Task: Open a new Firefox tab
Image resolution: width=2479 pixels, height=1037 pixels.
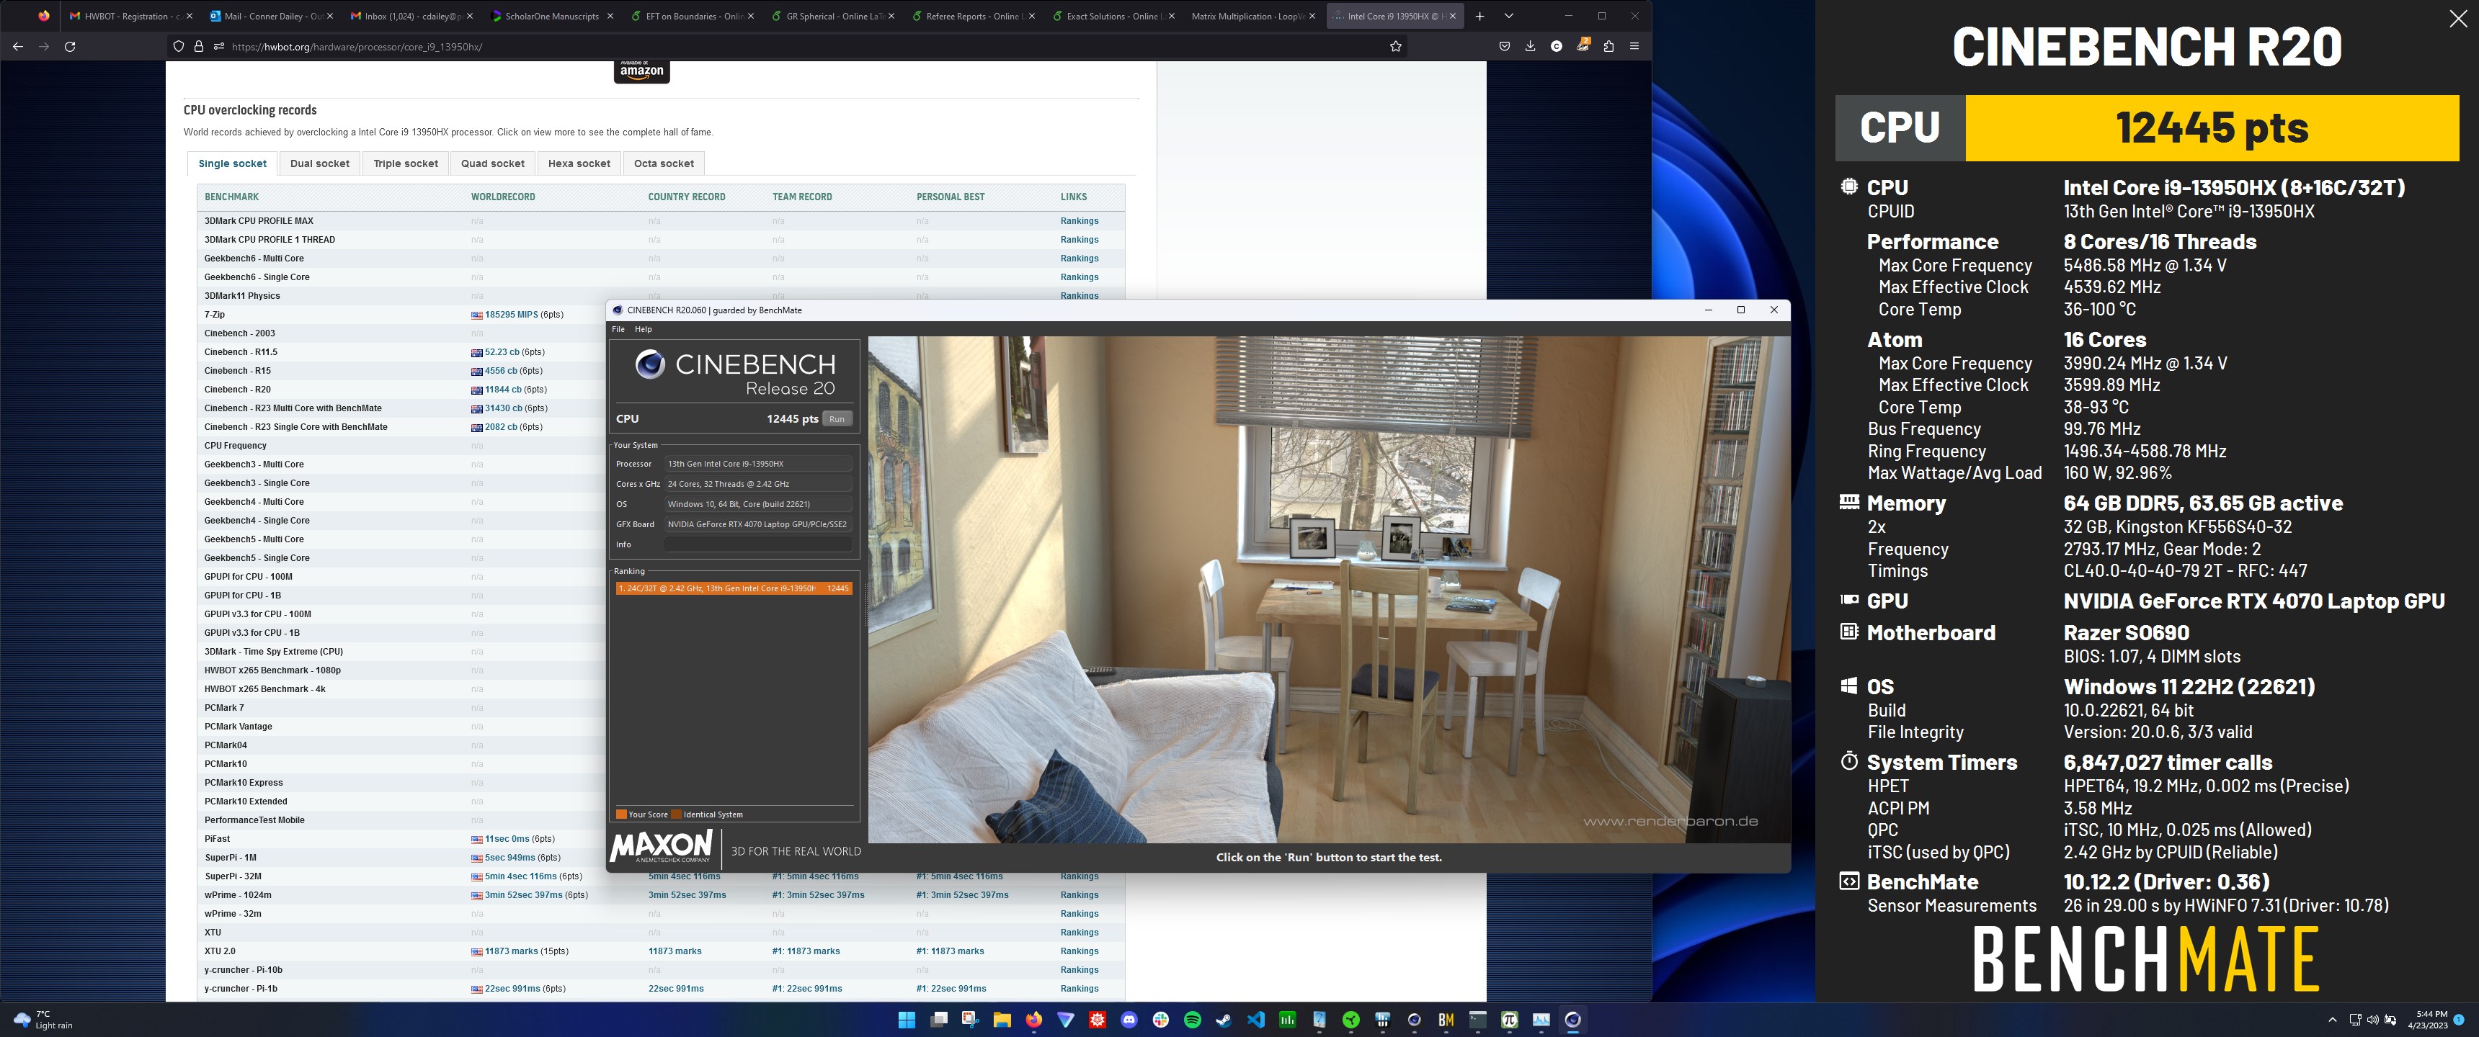Action: pos(1479,17)
